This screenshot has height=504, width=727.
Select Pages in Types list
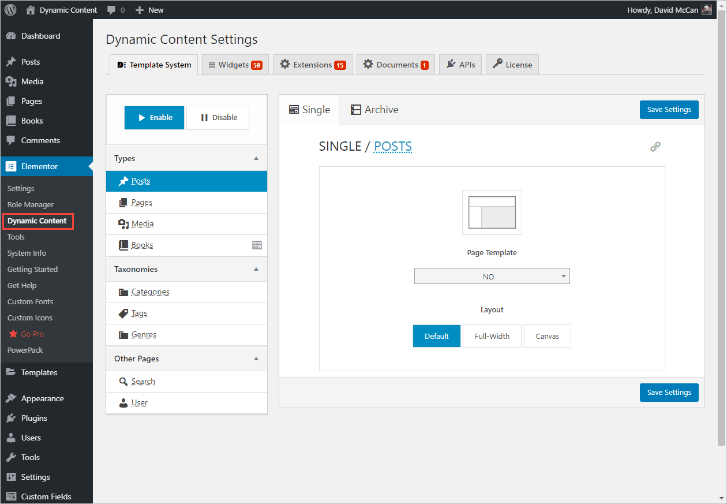click(187, 203)
